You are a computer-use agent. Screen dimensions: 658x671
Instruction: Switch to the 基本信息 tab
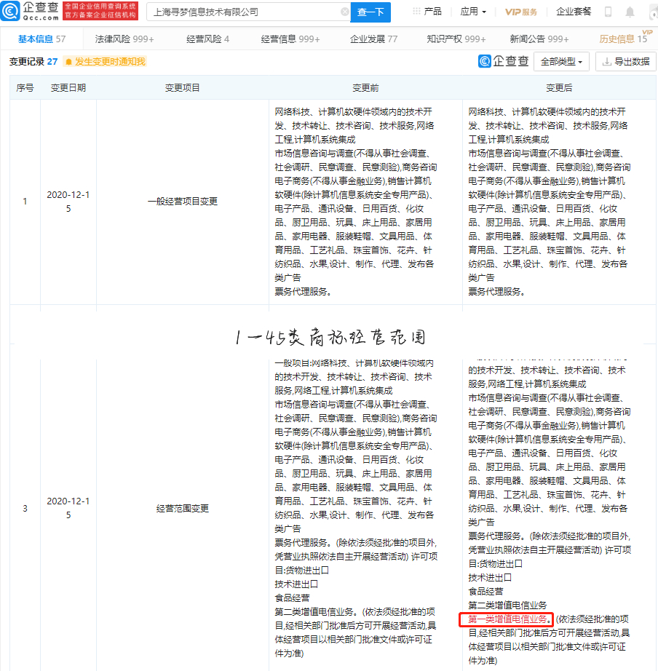[x=41, y=39]
